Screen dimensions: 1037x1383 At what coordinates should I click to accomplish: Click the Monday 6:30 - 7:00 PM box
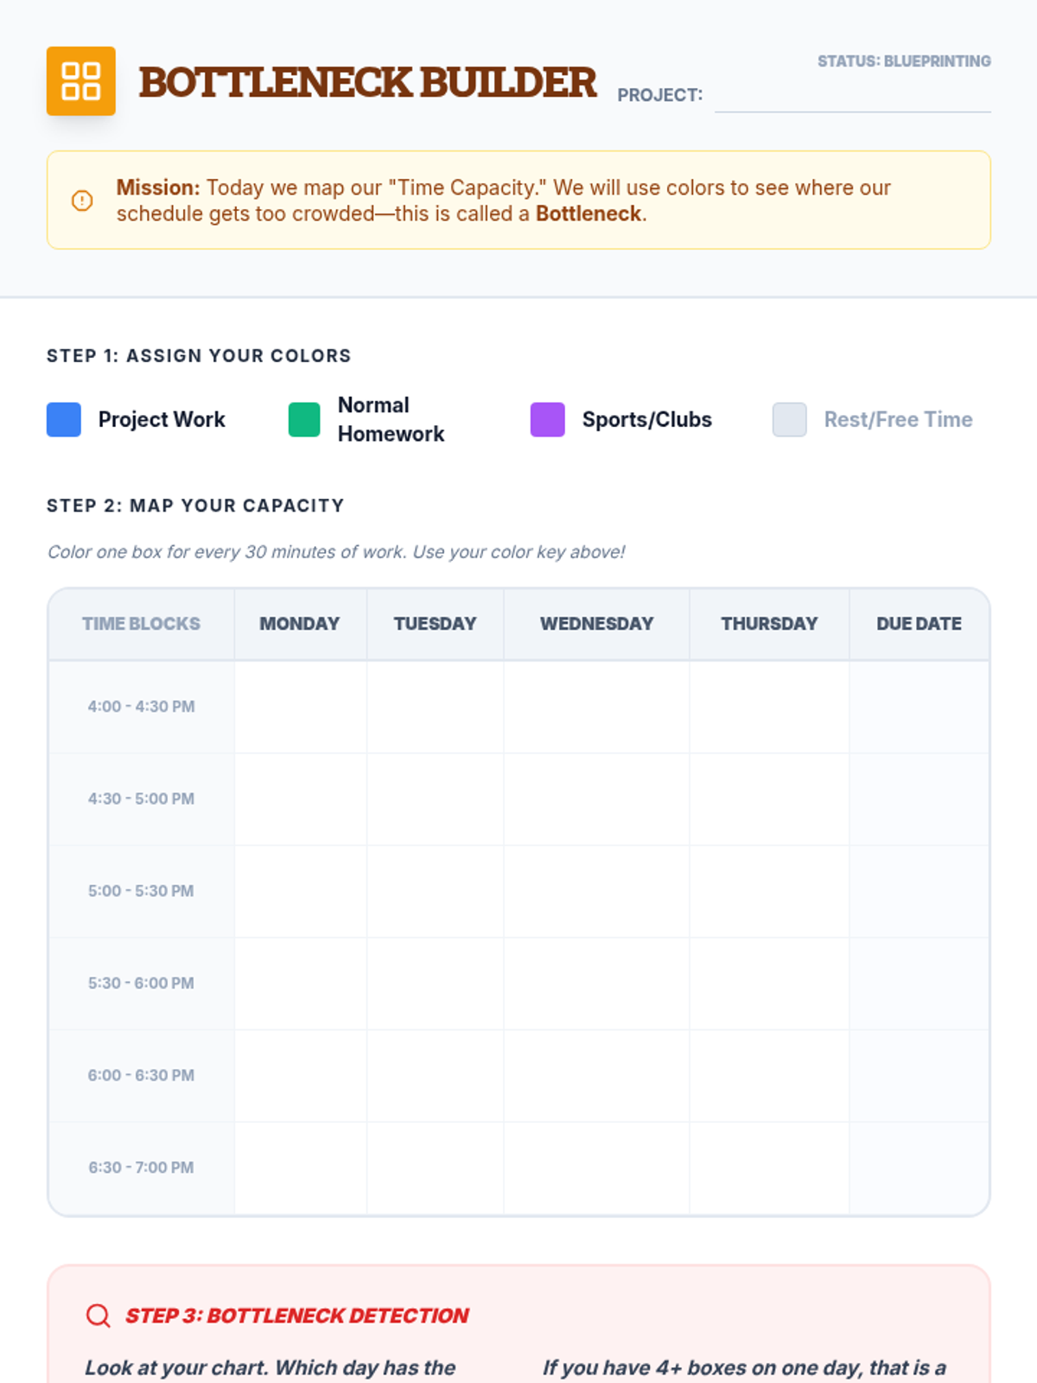click(301, 1169)
